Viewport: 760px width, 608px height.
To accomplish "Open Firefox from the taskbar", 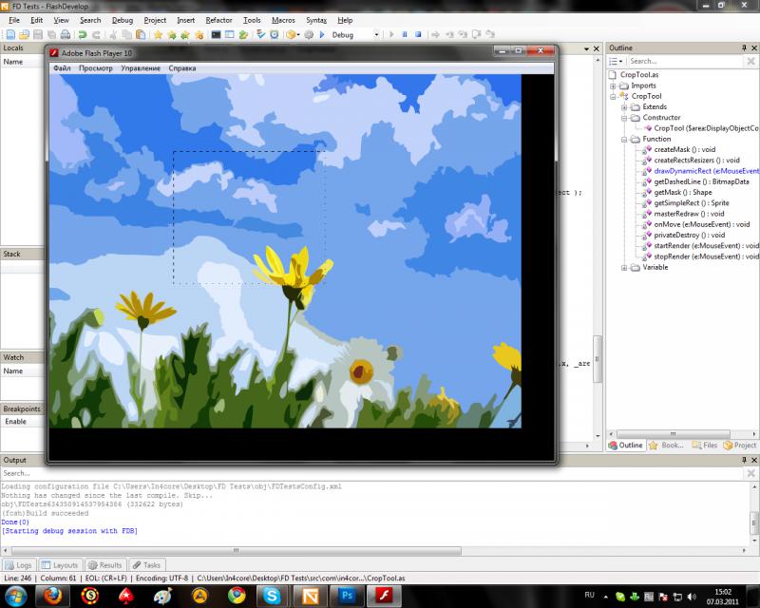I will tap(53, 596).
